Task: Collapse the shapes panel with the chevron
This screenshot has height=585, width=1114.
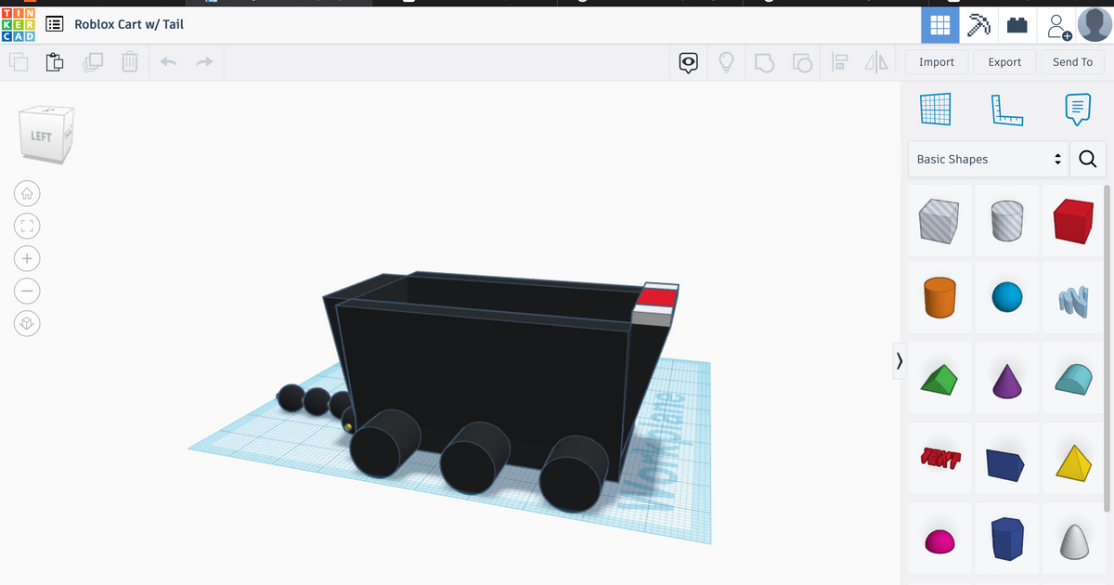Action: 899,360
